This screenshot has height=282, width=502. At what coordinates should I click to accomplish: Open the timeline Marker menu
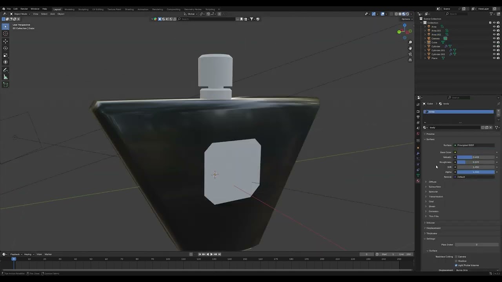[x=48, y=254]
